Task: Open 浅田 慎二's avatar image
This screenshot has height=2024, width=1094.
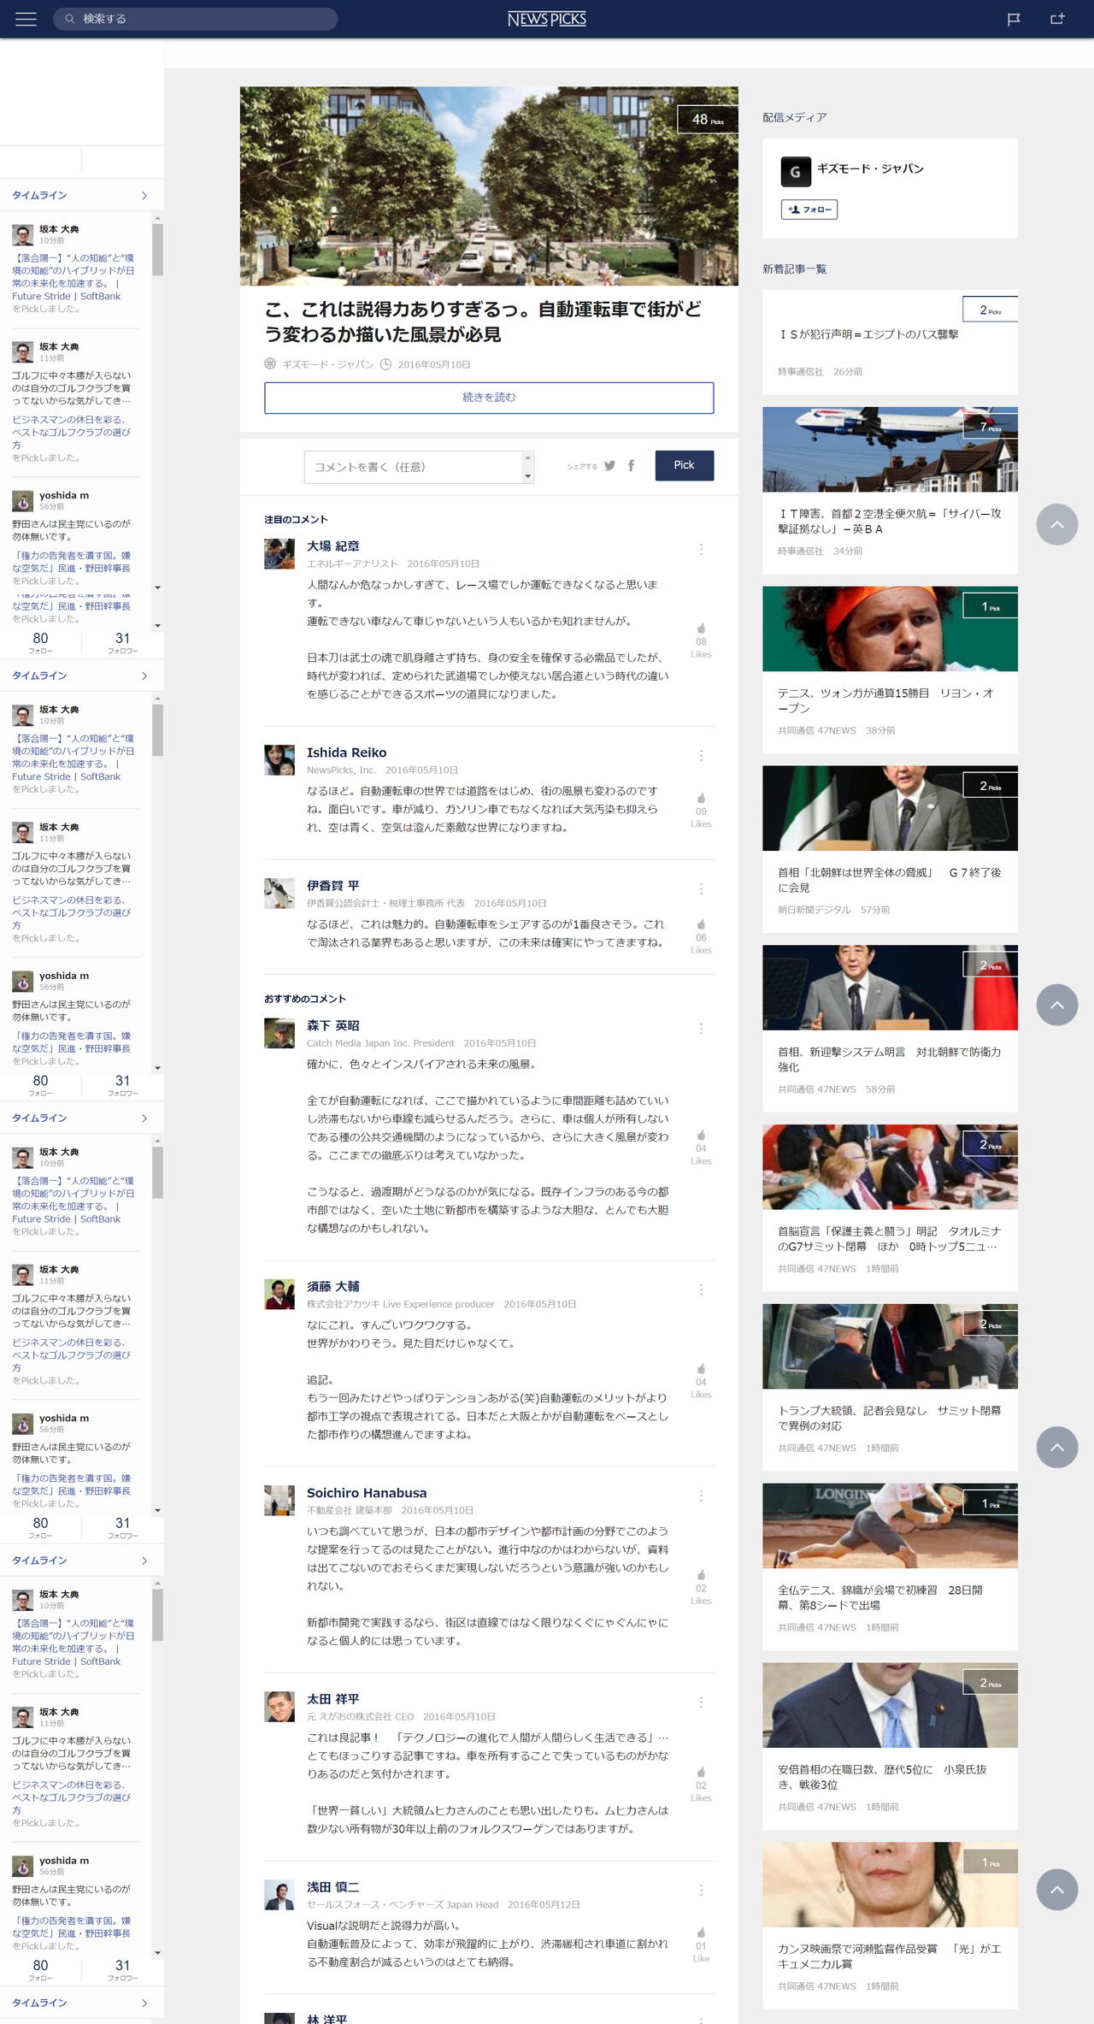Action: [x=279, y=1895]
